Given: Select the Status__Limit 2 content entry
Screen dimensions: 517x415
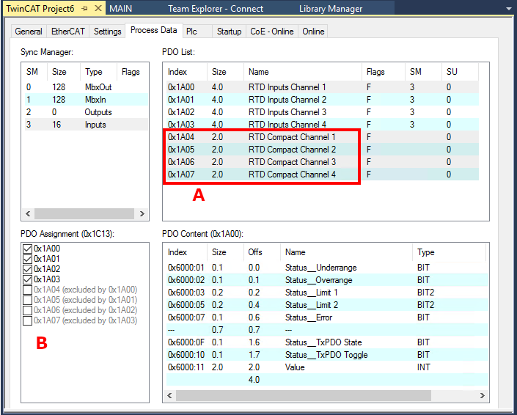Looking at the screenshot, I should pos(327,305).
